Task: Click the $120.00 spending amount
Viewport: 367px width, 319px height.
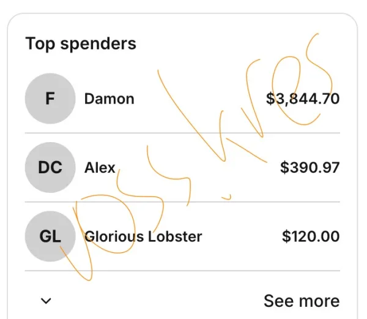Action: coord(311,236)
